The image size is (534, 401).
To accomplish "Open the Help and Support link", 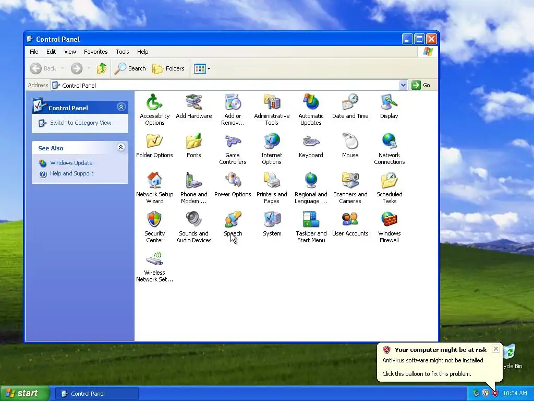I will pyautogui.click(x=71, y=173).
